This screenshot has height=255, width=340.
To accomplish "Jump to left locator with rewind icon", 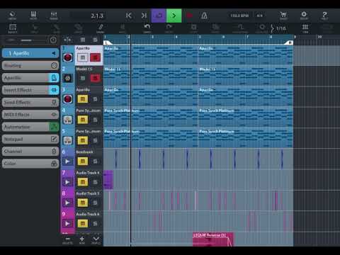I will tap(129, 16).
